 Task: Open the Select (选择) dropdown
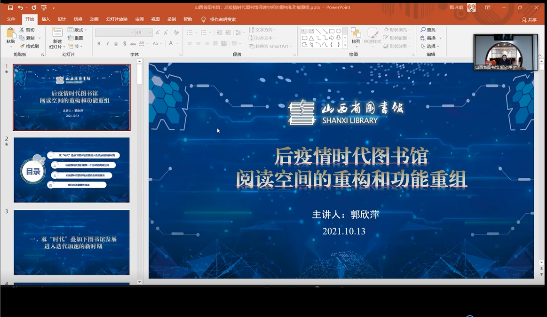432,46
